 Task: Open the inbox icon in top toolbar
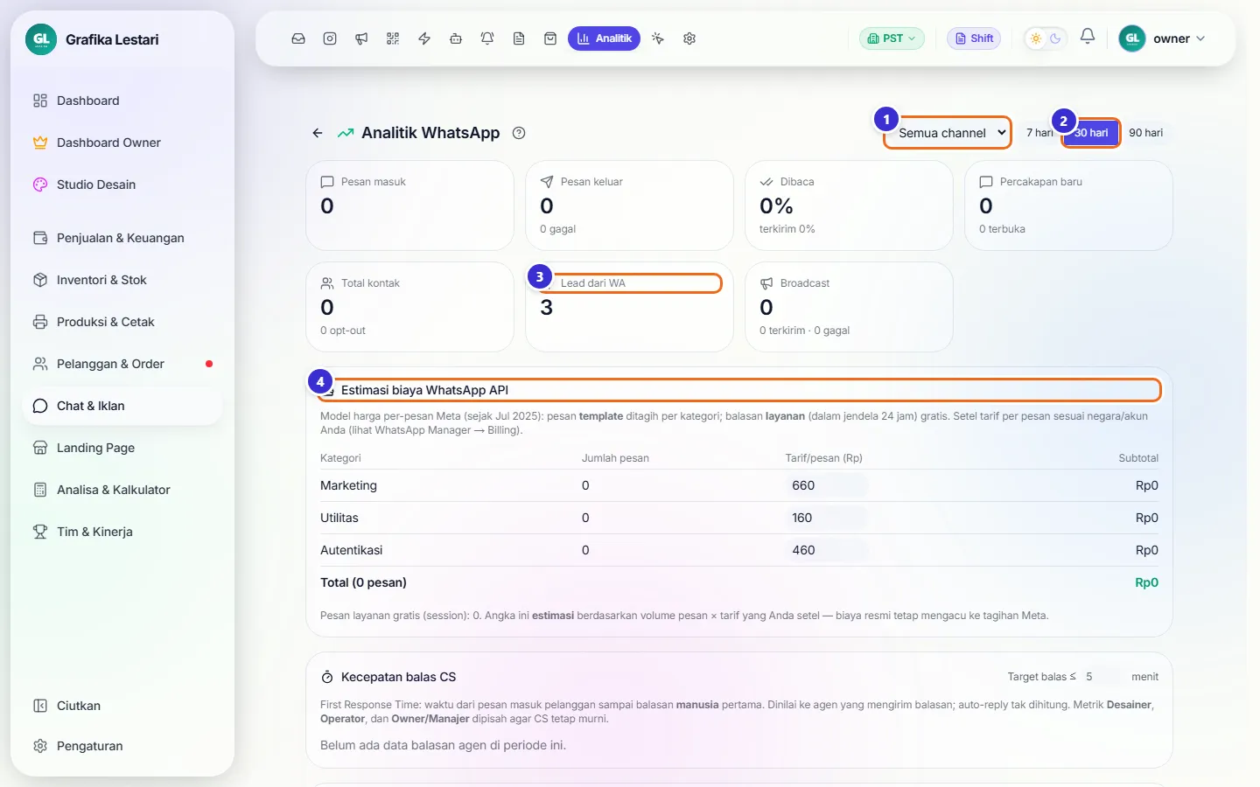(298, 38)
